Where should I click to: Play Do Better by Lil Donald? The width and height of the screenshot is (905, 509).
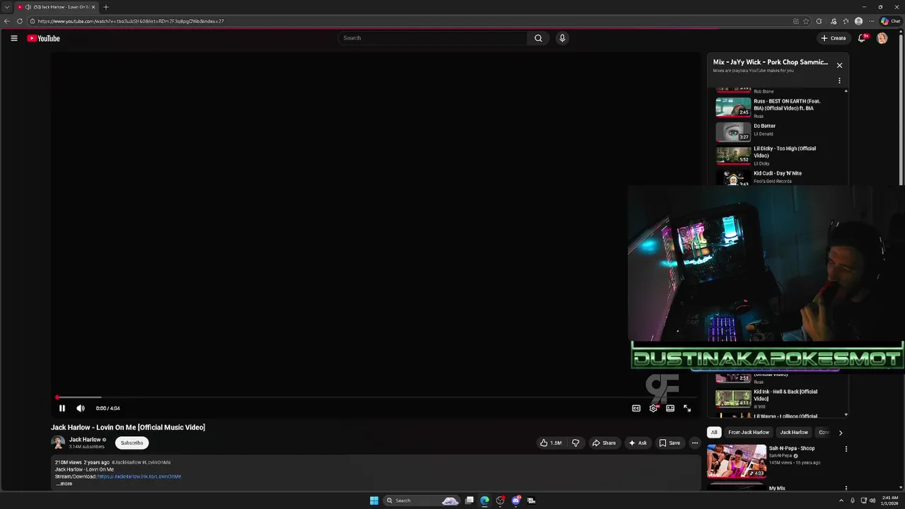pyautogui.click(x=778, y=131)
